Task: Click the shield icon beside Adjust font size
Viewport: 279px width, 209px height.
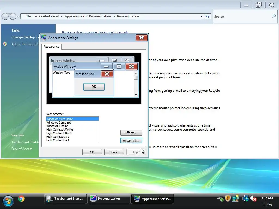Action: click(5, 44)
